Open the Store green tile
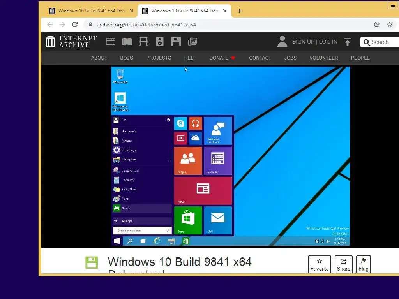Screen dimensions: 399x299 [x=188, y=220]
